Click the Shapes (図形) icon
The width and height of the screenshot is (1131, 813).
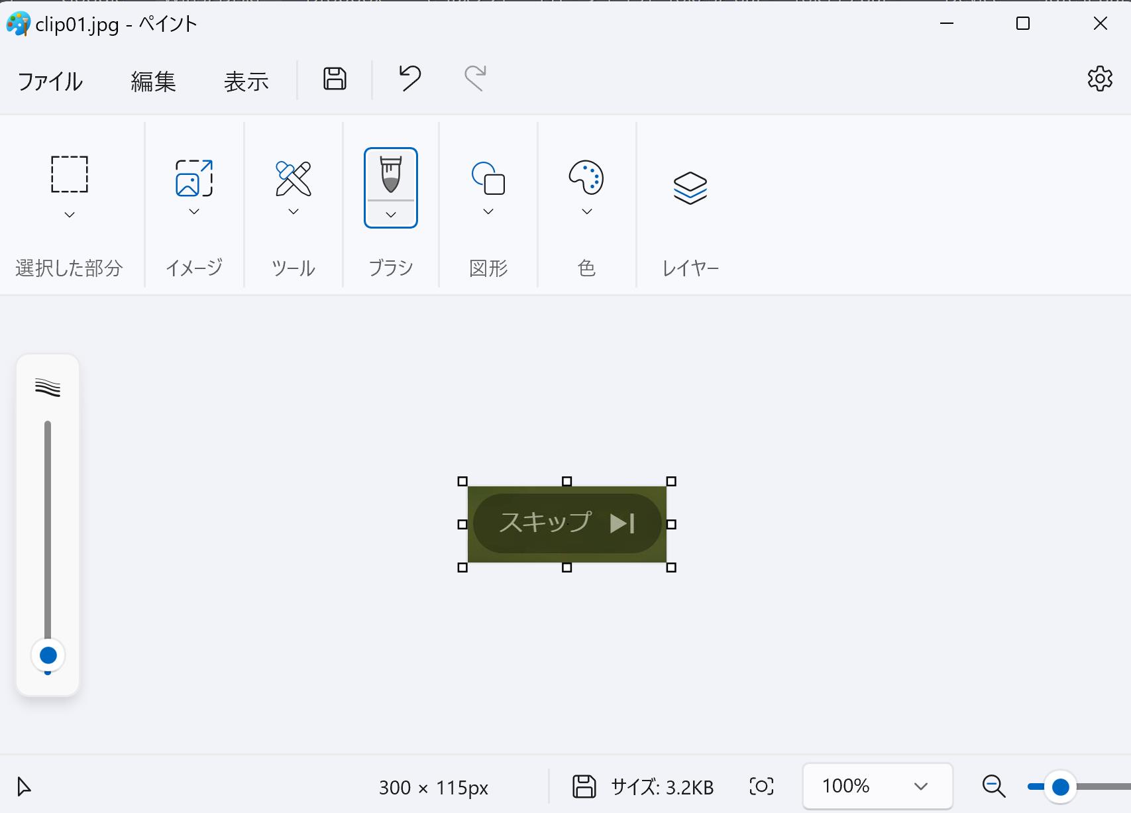click(488, 178)
